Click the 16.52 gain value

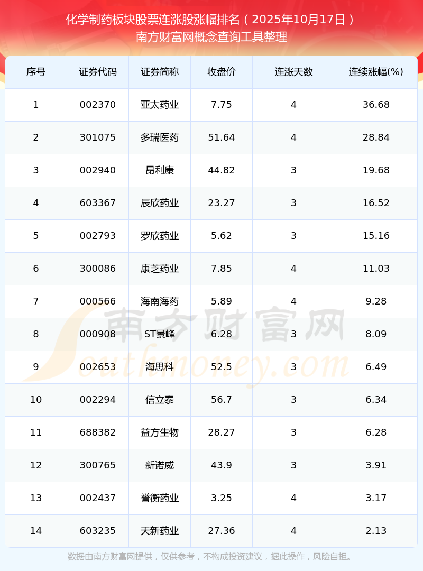(x=376, y=203)
